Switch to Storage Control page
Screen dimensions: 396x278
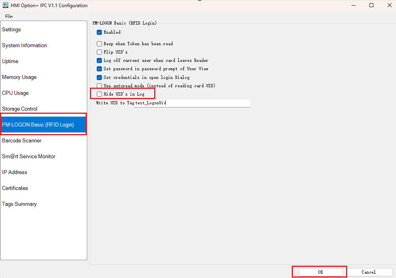(x=19, y=109)
